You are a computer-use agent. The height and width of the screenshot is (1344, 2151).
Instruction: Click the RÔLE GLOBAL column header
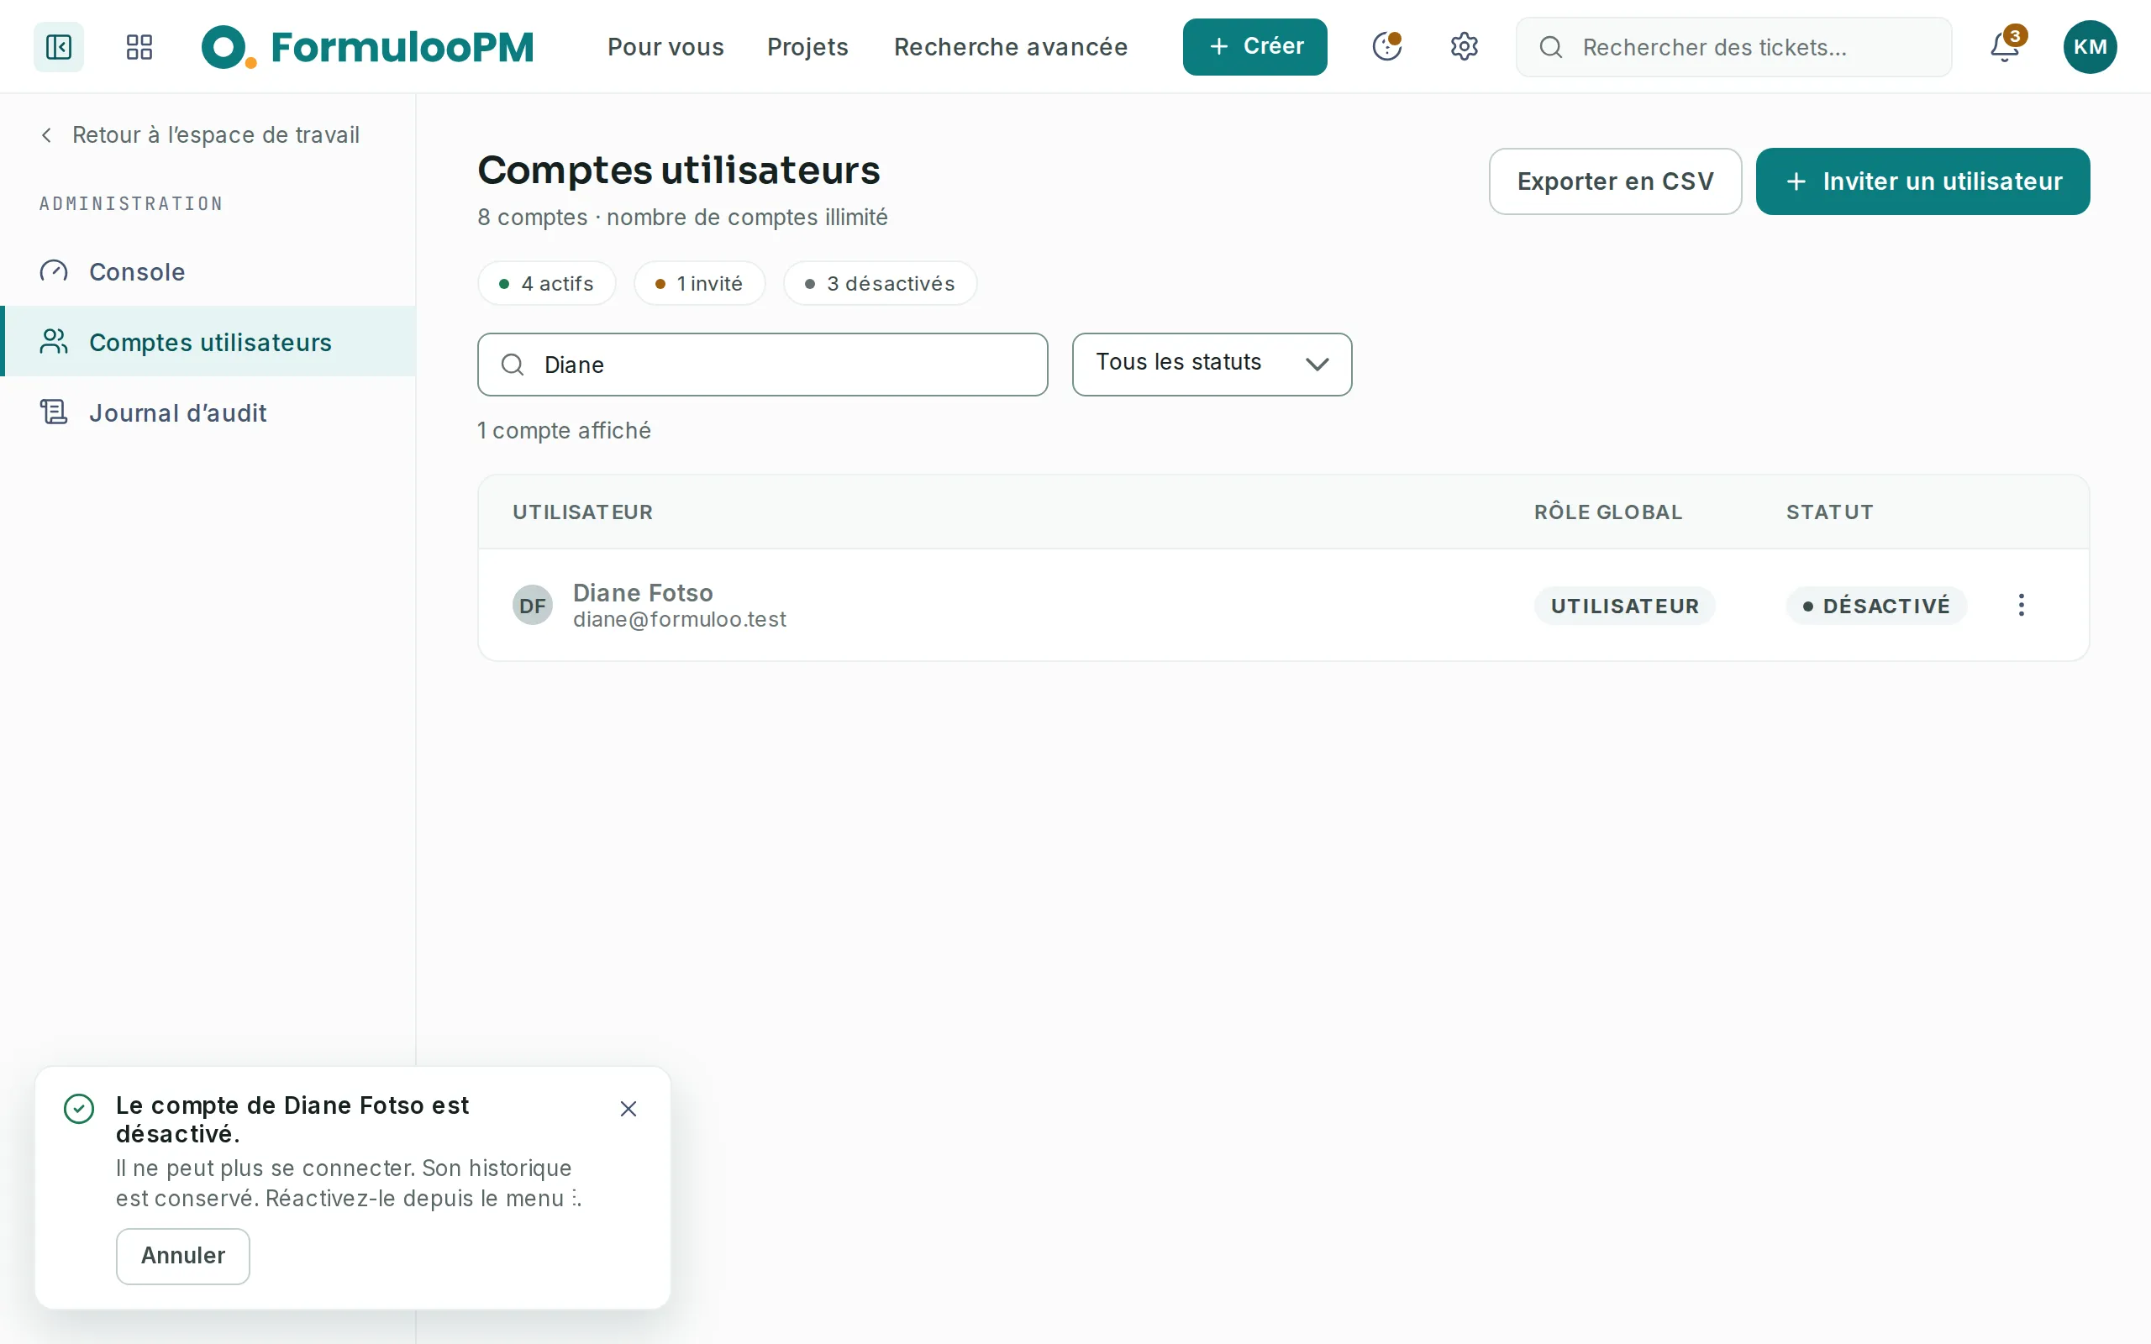pos(1608,512)
